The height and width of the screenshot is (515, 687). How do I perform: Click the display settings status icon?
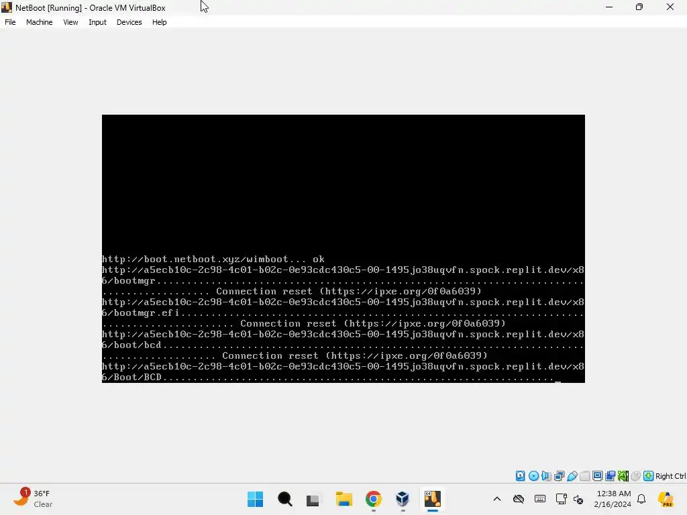pyautogui.click(x=597, y=476)
